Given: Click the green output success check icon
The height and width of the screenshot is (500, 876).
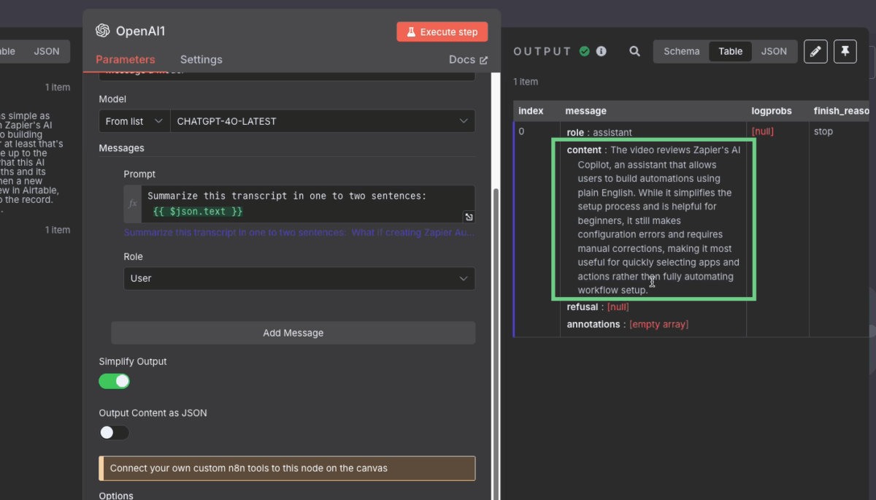Looking at the screenshot, I should [x=585, y=51].
